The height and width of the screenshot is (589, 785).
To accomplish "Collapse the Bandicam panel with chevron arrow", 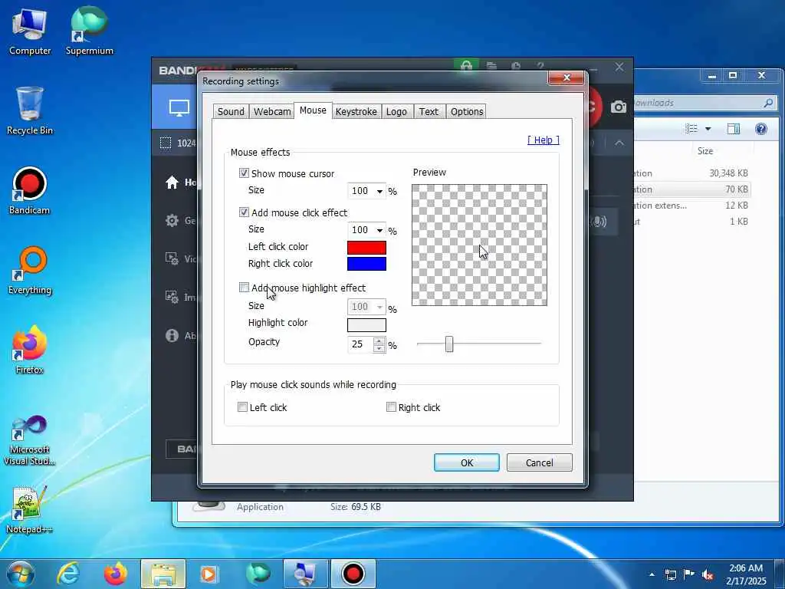I will (619, 143).
